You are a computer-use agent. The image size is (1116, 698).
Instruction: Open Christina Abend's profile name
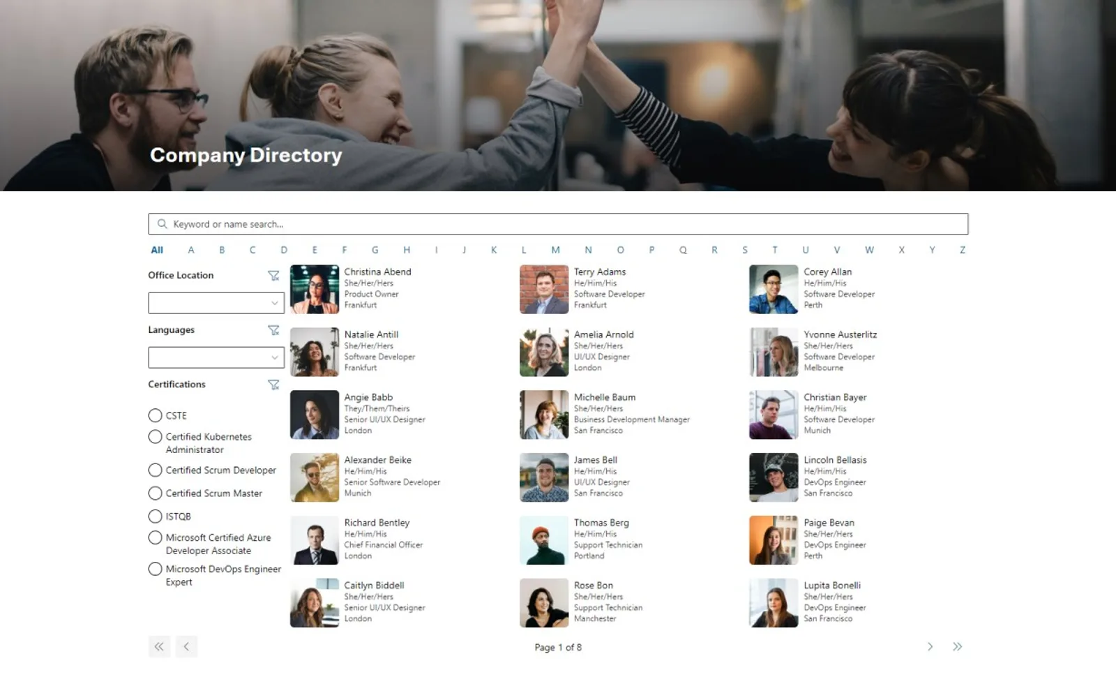377,272
